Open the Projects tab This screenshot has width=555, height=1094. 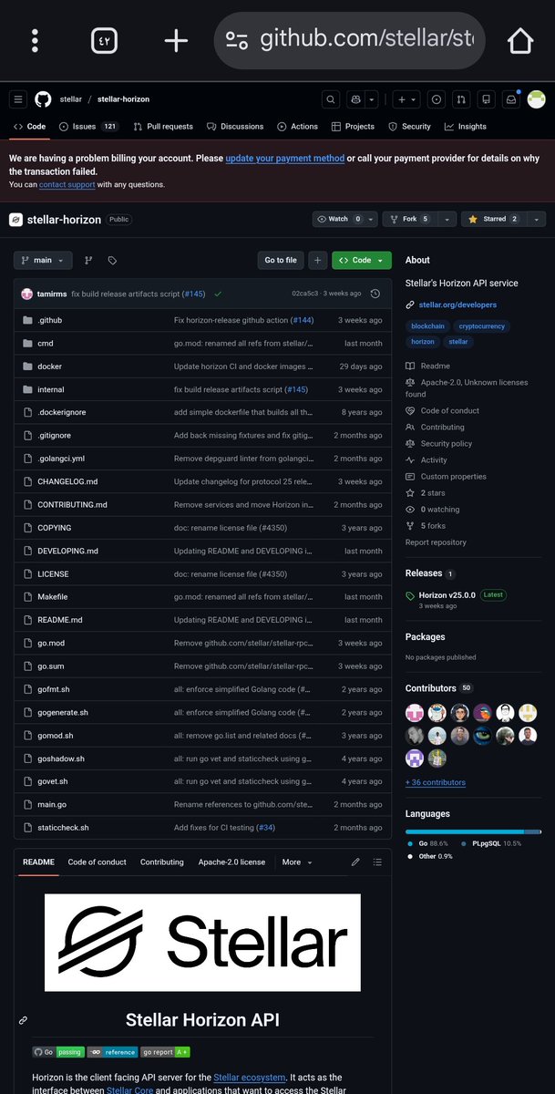[x=354, y=127]
